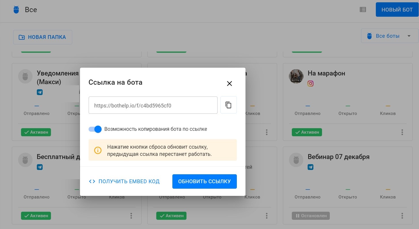
Task: Click Telegram icon under Вебинар 07 декабря
Action: click(x=311, y=167)
